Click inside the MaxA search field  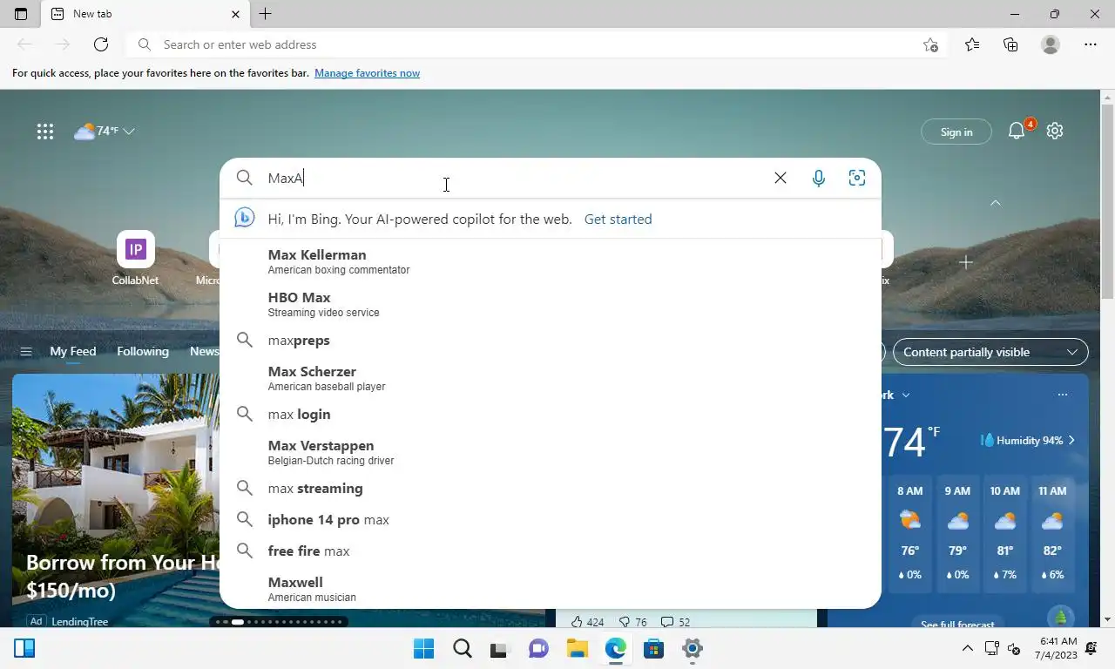[514, 178]
